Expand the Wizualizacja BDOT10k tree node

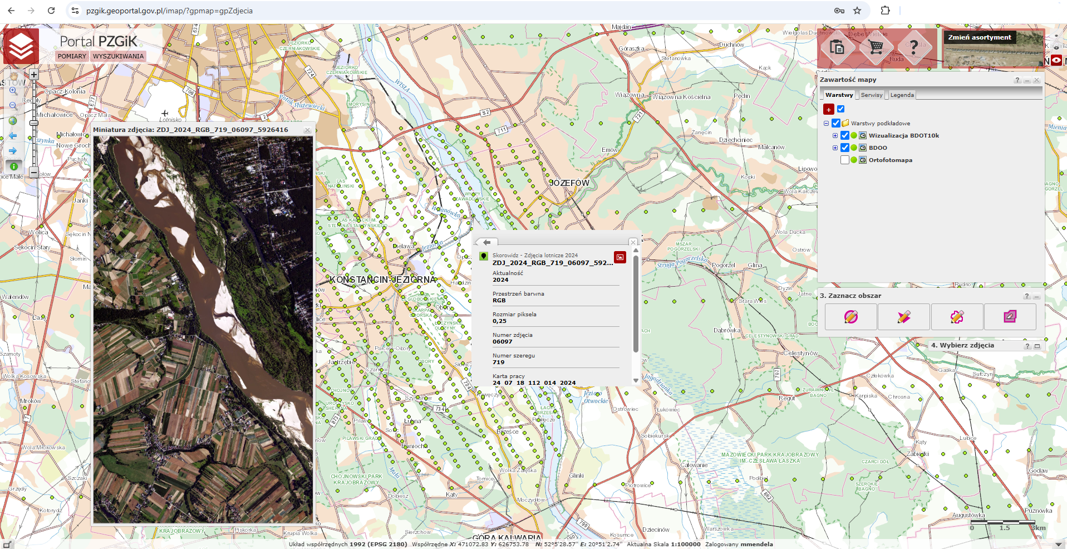coord(835,135)
